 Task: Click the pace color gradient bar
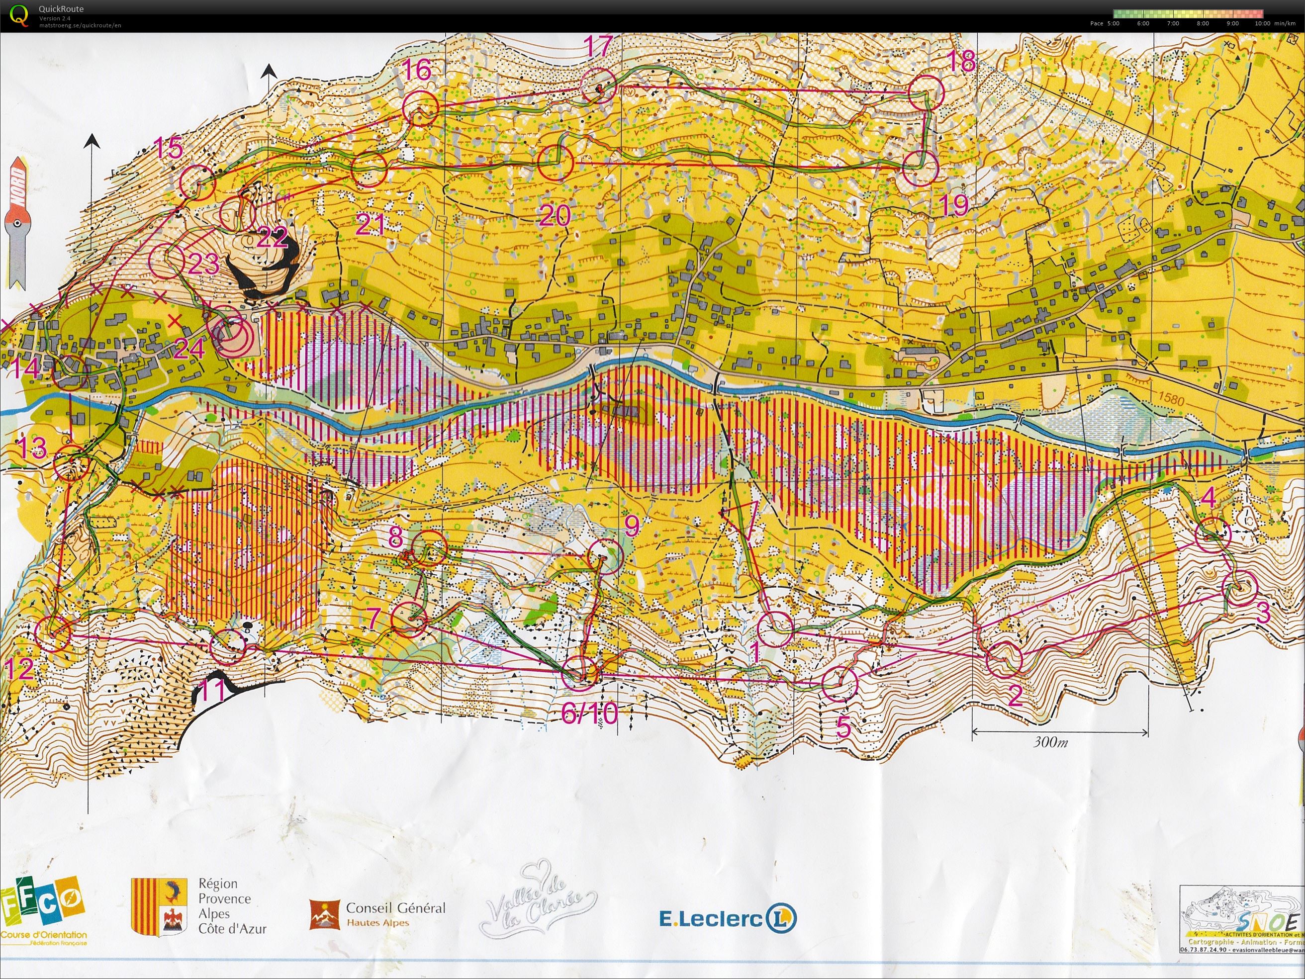point(1188,13)
